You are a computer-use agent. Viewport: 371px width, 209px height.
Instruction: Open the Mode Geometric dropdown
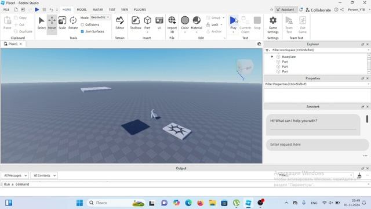[x=100, y=17]
